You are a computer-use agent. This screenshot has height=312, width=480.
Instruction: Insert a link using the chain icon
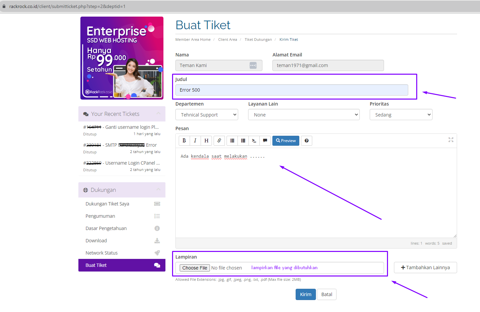(219, 141)
